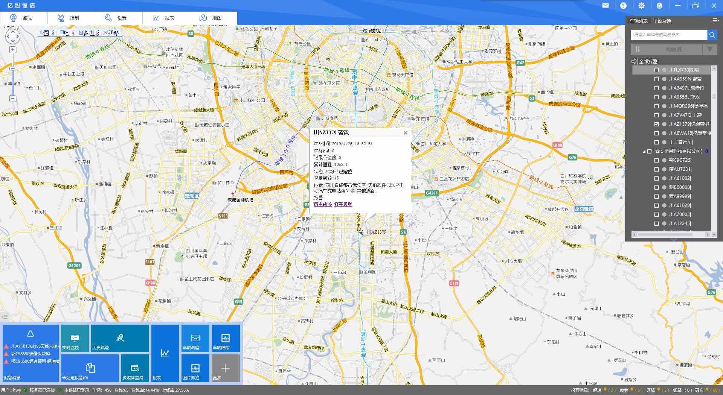The image size is (723, 395).
Task: Select the 多边形 polygon drawing tool
Action: tap(89, 33)
